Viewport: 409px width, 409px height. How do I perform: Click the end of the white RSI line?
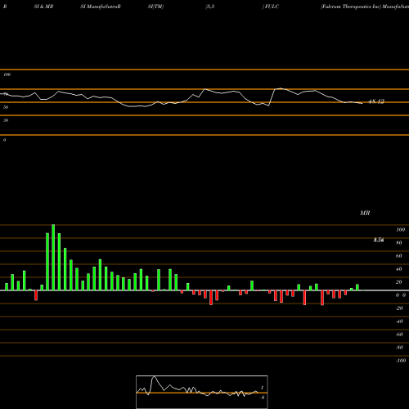362,103
